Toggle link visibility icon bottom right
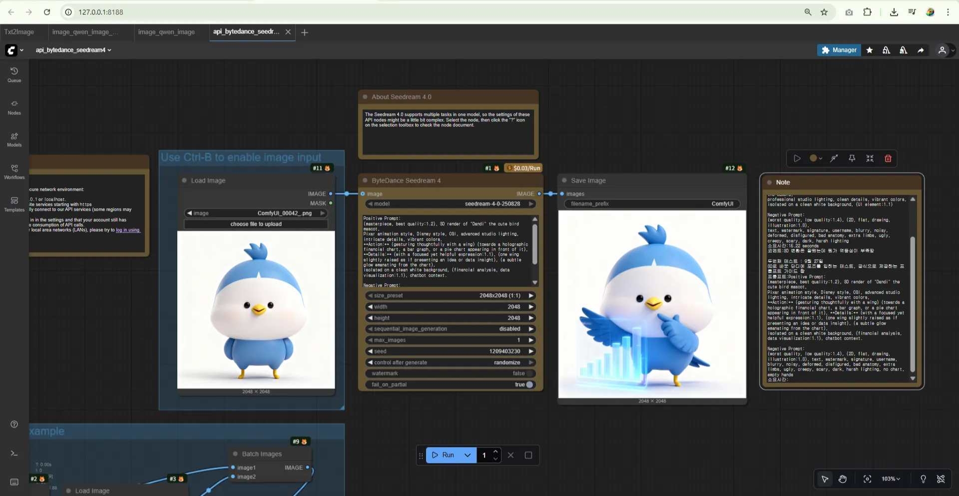This screenshot has height=496, width=959. tap(941, 479)
